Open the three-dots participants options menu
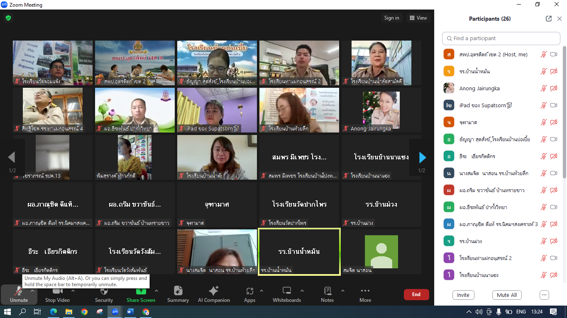The image size is (567, 318). click(544, 295)
